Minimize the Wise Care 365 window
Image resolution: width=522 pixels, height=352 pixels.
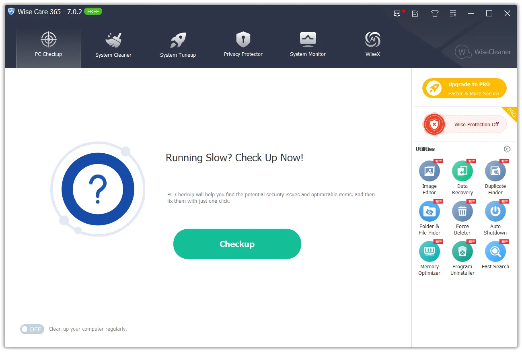tap(471, 13)
